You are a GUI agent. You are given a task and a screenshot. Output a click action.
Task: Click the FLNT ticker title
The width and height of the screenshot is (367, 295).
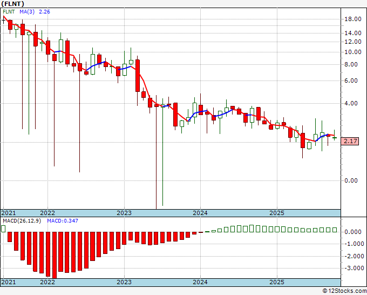[x=12, y=4]
